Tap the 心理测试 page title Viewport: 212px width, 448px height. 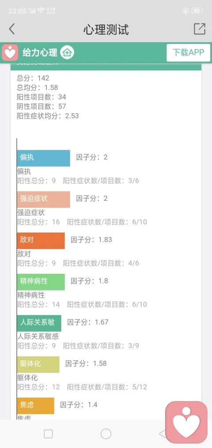(x=106, y=30)
